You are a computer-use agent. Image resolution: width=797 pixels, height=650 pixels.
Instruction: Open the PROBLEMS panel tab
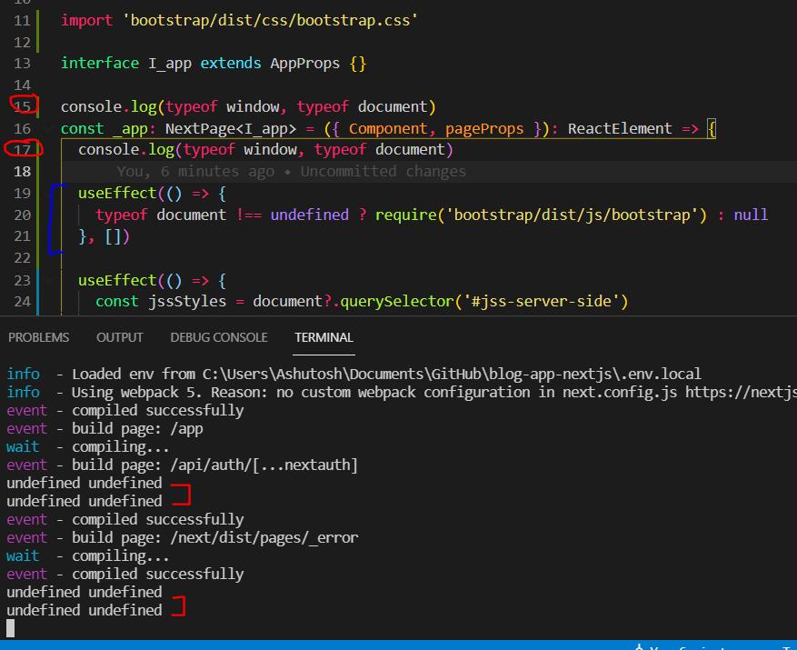click(38, 337)
